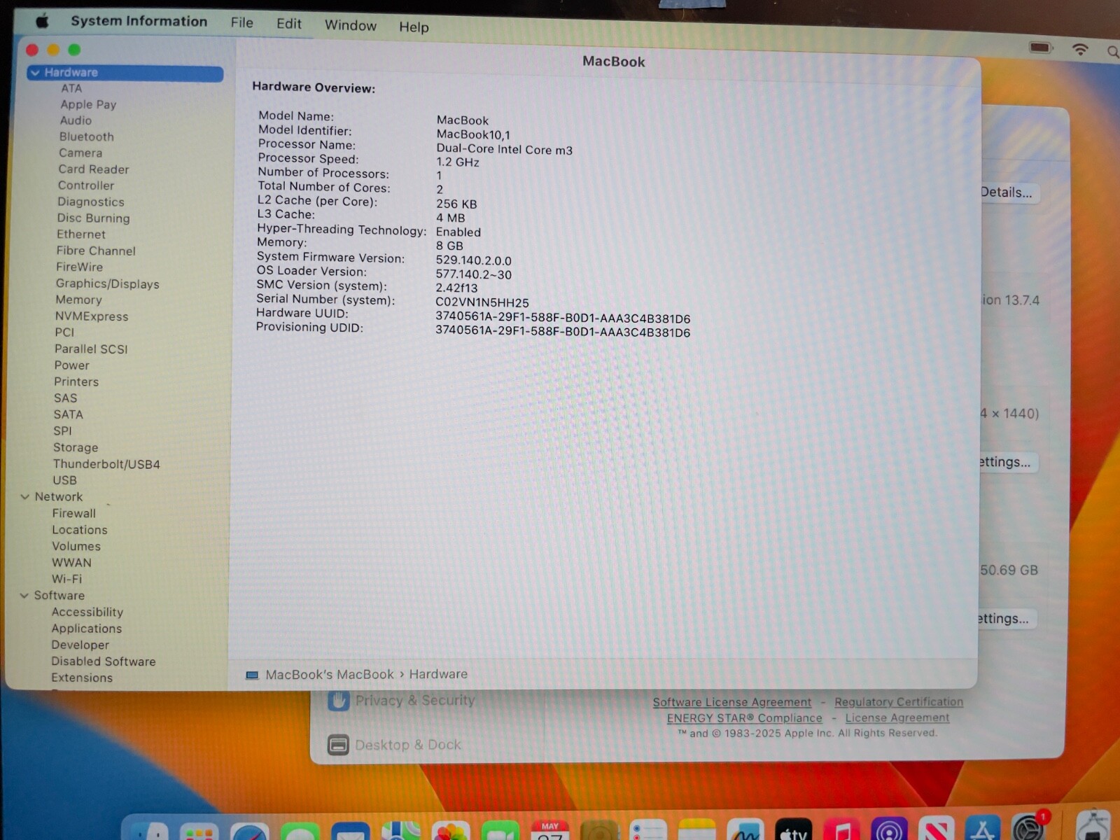The height and width of the screenshot is (840, 1120).
Task: Select Graphics/Displays in the sidebar
Action: pyautogui.click(x=108, y=283)
